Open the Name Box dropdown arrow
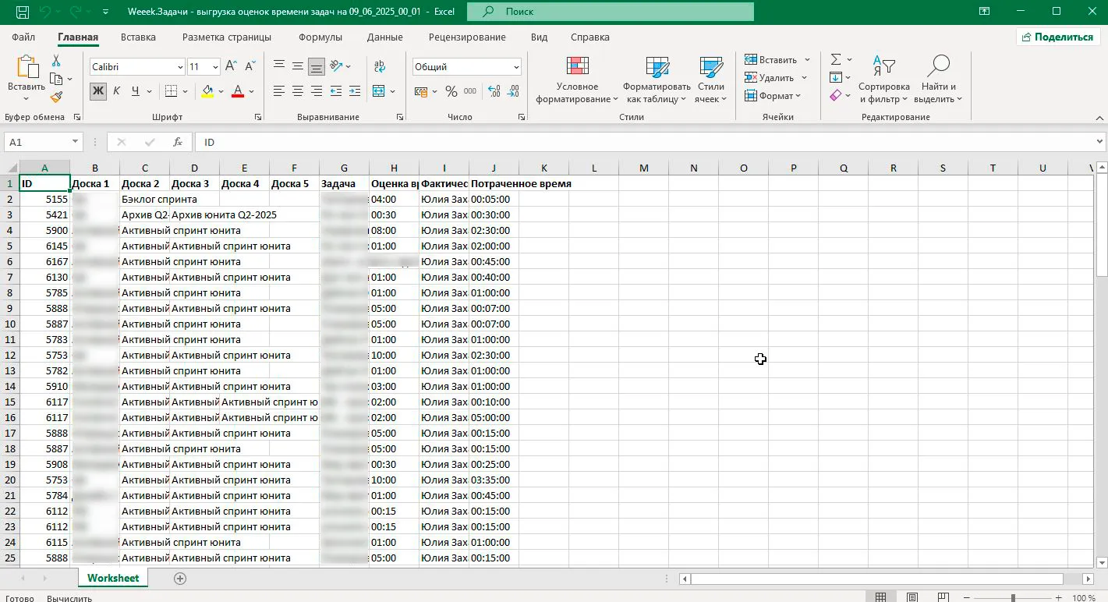Image resolution: width=1108 pixels, height=602 pixels. 76,142
